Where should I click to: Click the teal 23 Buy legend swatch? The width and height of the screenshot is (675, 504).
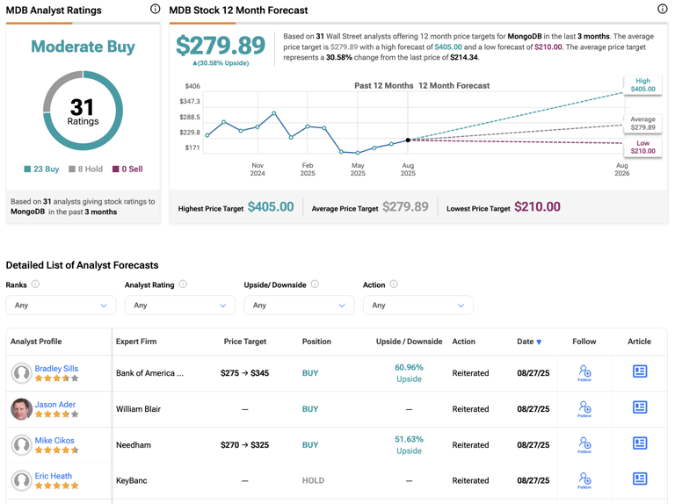coord(27,169)
